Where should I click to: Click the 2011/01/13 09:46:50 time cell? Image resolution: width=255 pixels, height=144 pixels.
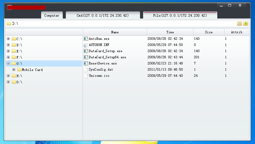(x=165, y=69)
